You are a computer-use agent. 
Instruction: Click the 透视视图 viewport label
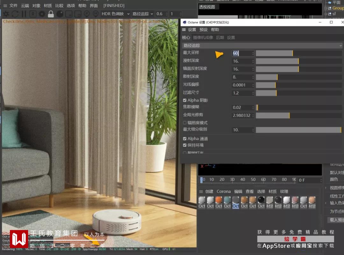point(207,7)
